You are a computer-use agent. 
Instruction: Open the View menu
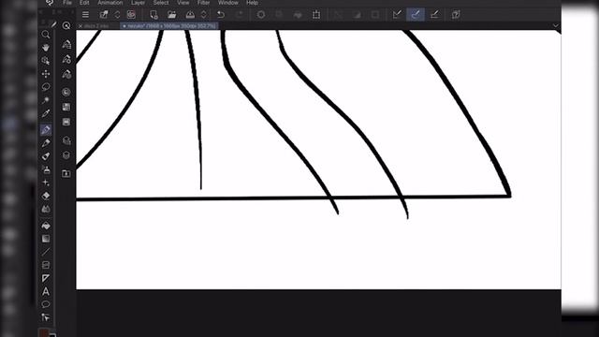point(183,3)
